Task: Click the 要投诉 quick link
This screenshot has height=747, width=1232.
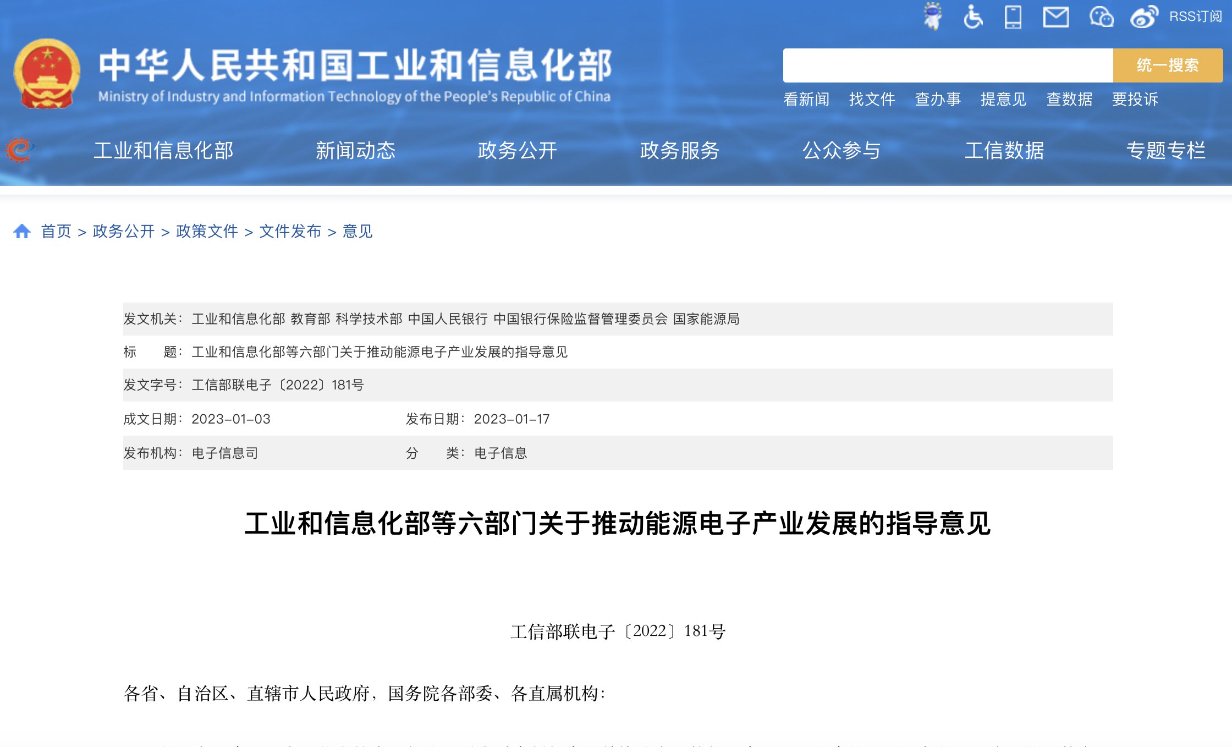Action: tap(1135, 99)
